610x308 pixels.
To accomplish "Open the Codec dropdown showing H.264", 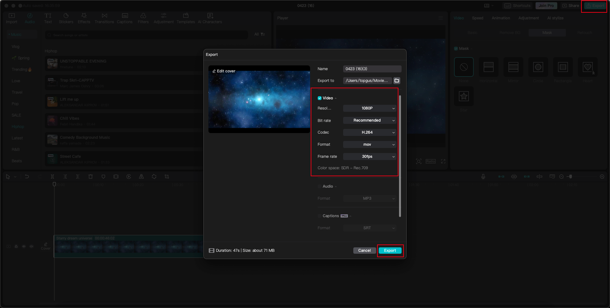I will point(370,132).
